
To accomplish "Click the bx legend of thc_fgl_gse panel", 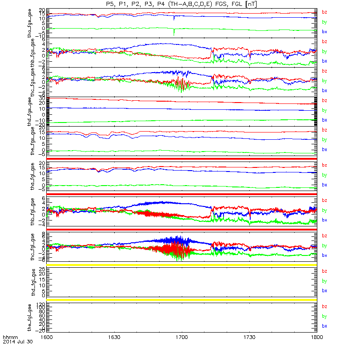I will pos(325,255).
